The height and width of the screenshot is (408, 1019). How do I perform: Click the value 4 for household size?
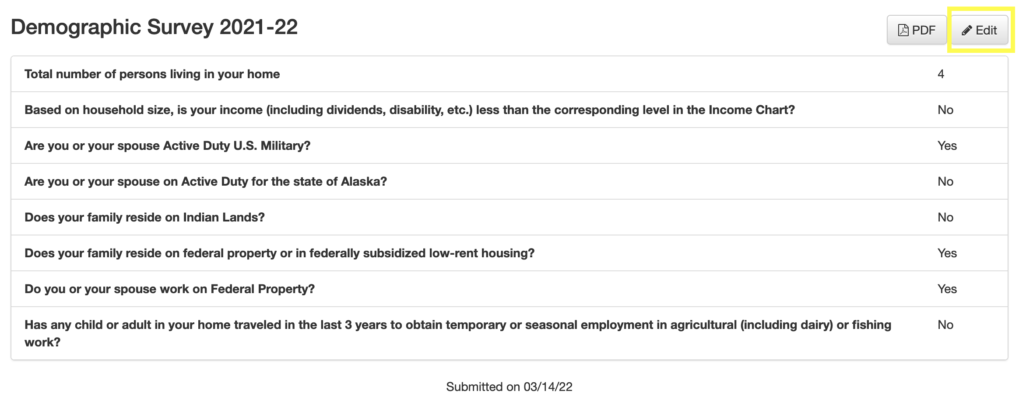tap(941, 74)
